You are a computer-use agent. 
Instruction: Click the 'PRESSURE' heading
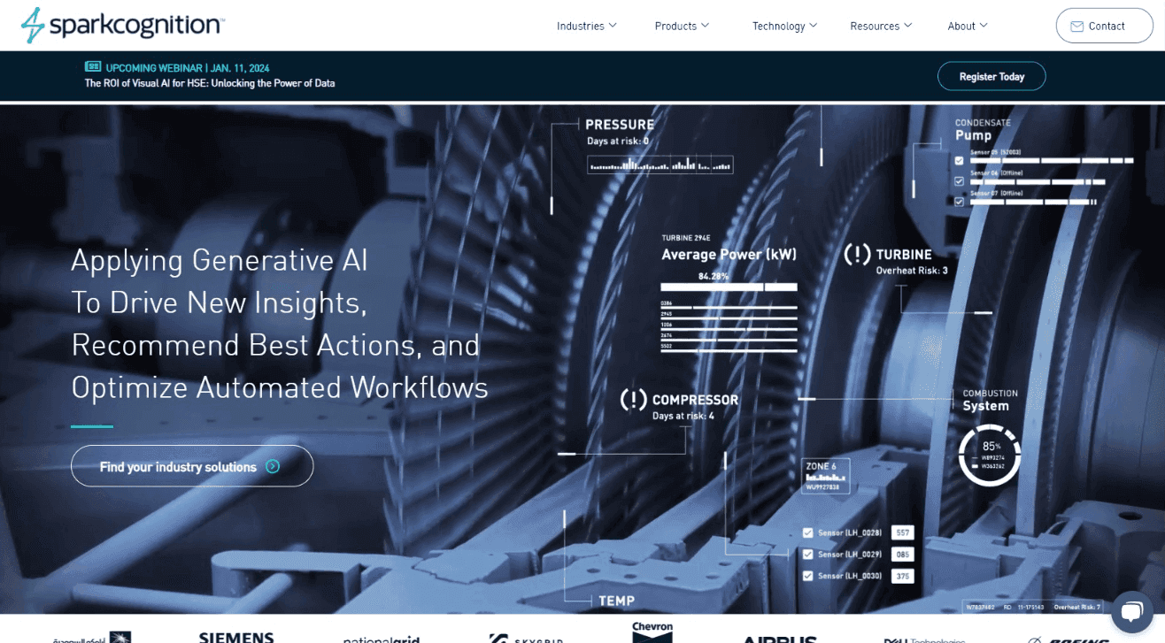click(x=620, y=125)
